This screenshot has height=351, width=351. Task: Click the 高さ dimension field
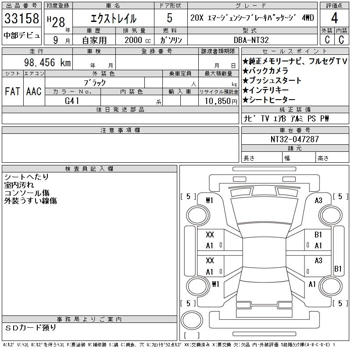coord(332,158)
